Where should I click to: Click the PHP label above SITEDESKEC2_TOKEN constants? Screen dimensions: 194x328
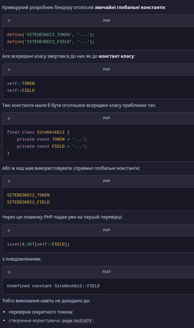[106, 181]
